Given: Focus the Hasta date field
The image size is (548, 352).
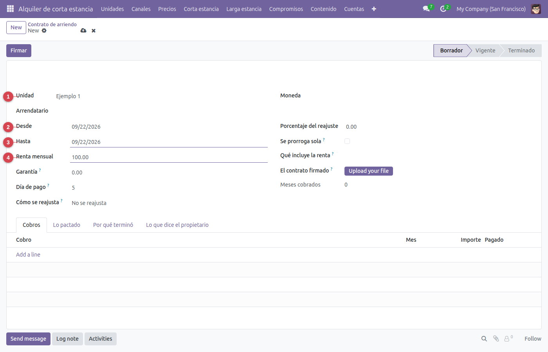Looking at the screenshot, I should [169, 142].
